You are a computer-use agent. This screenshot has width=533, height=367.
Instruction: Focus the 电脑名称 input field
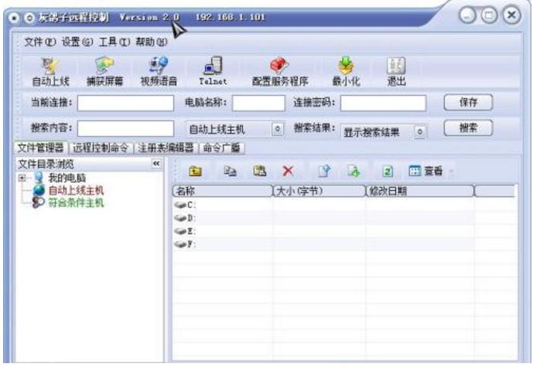(258, 103)
